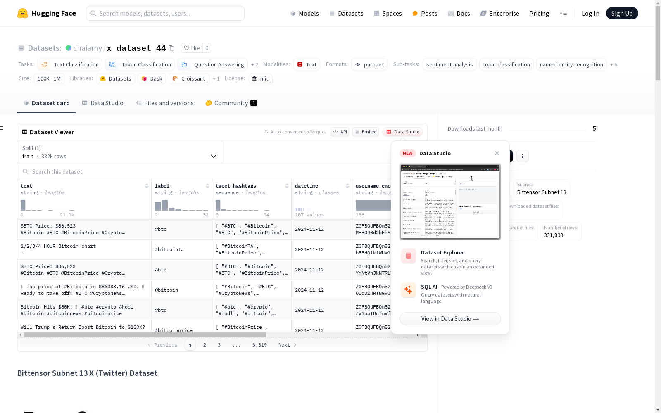Switch to the Dataset card tab
The image size is (661, 413).
46,103
